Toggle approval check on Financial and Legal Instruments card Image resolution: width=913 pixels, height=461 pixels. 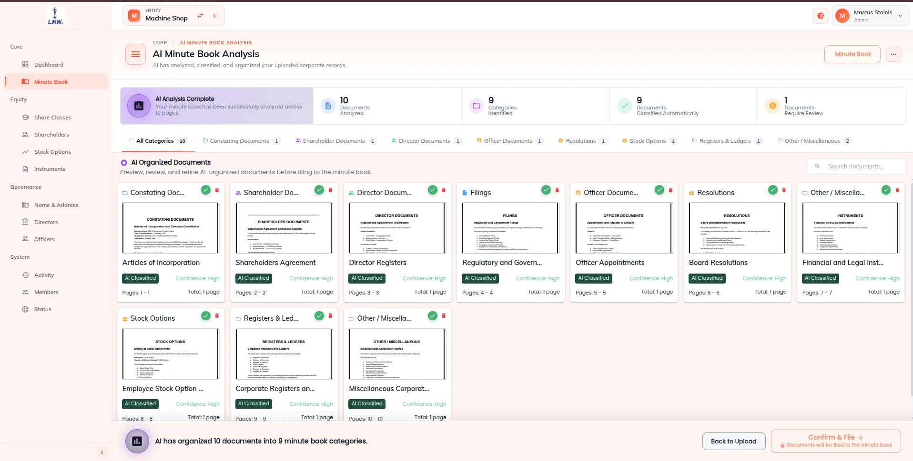[x=886, y=190]
